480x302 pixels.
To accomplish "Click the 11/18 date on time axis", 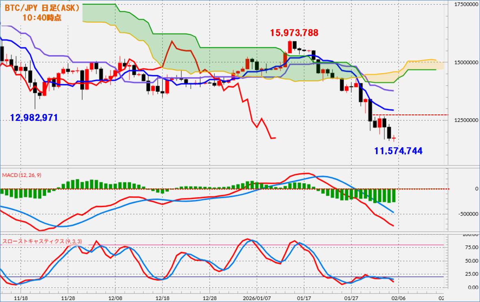I will point(22,298).
